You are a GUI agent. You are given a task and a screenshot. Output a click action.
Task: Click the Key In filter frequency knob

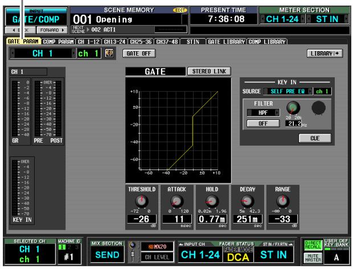293,107
